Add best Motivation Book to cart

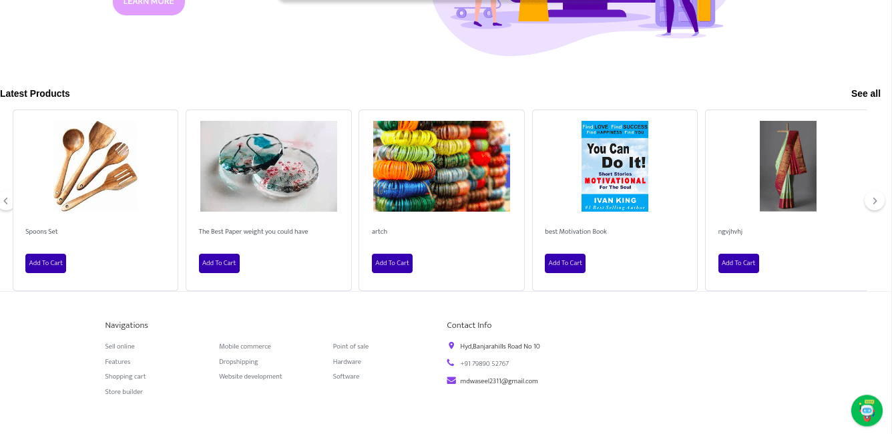pos(565,263)
